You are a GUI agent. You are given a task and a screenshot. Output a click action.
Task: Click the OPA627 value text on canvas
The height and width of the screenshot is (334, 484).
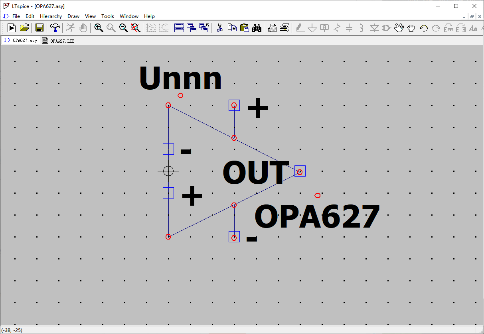(x=317, y=217)
